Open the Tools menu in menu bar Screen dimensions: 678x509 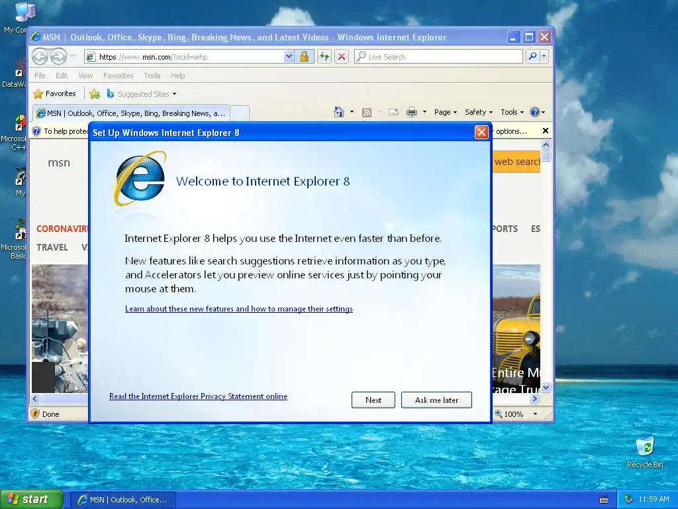[x=152, y=76]
